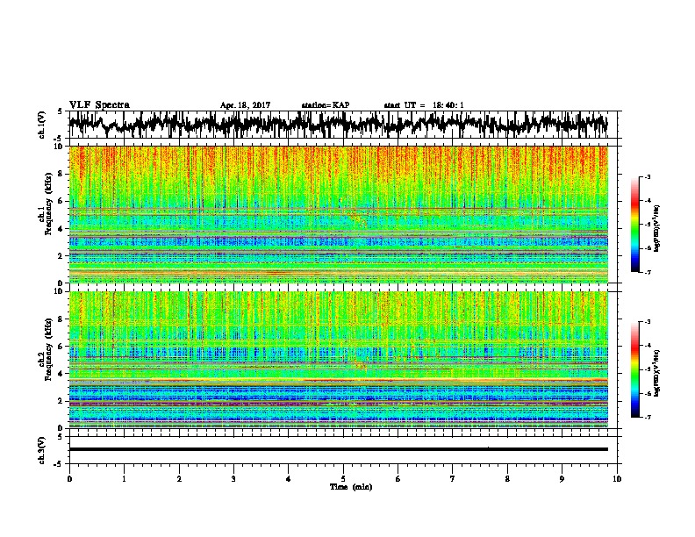Click the "-7" label on ch.2 colorbar

[648, 418]
